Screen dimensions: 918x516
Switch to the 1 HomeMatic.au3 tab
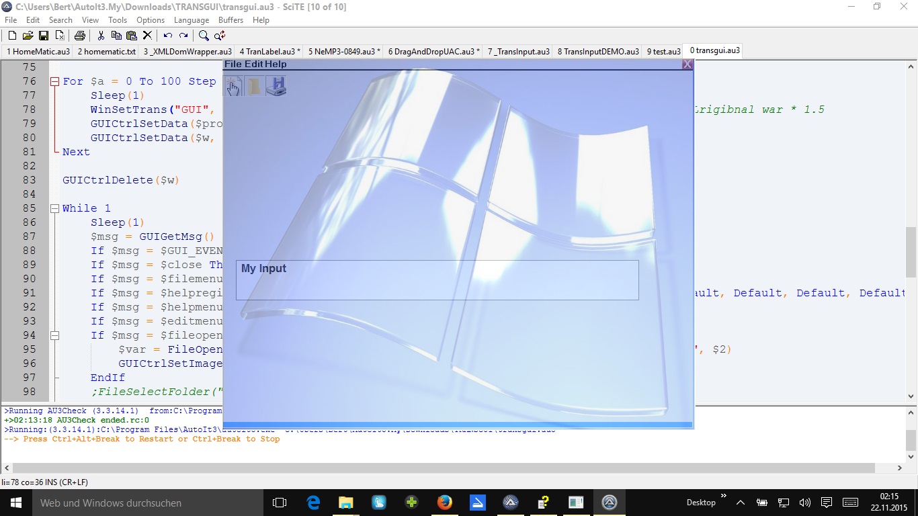coord(38,51)
